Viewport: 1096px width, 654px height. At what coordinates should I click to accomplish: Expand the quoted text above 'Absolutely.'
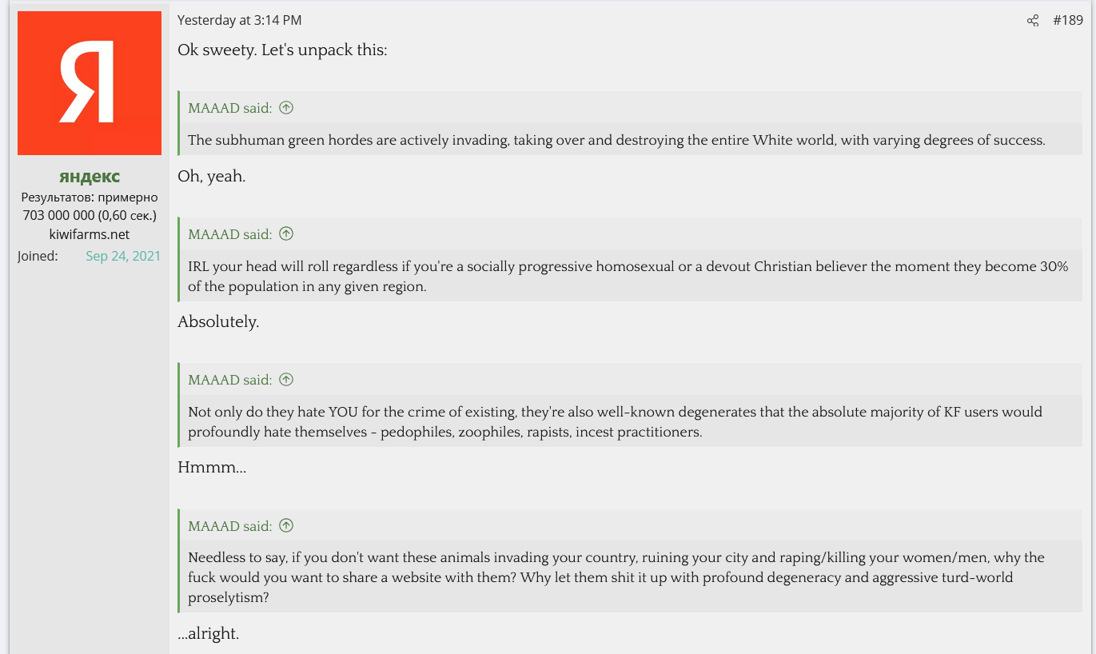pos(628,277)
